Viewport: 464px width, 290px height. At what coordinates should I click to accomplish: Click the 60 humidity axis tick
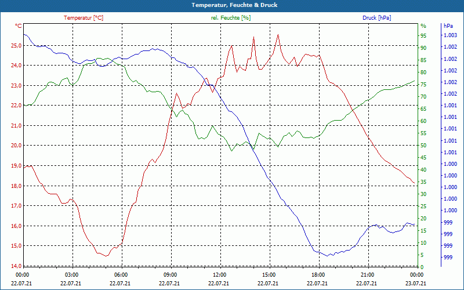pyautogui.click(x=423, y=121)
